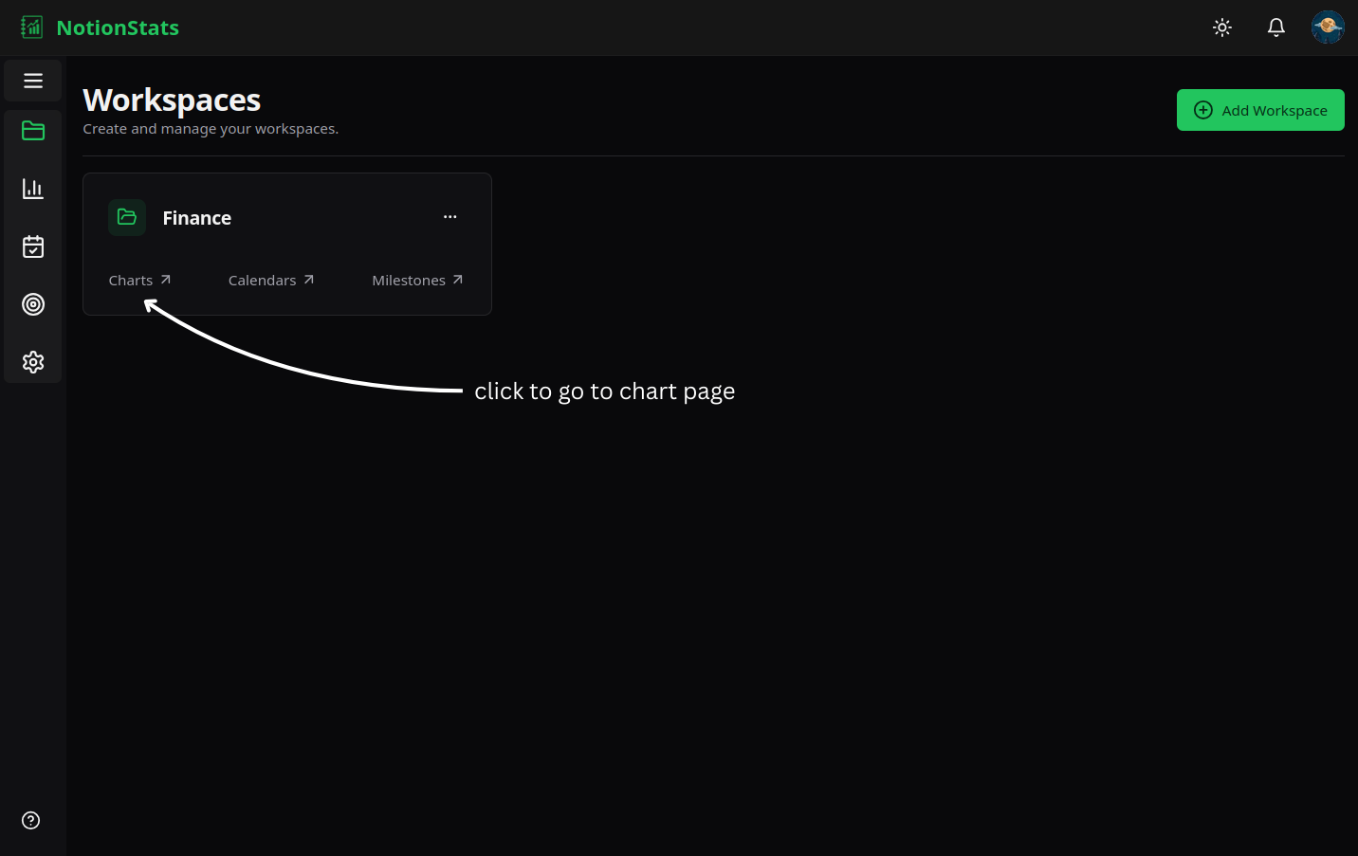Open the Milestones link in the Finance card
Image resolution: width=1358 pixels, height=856 pixels.
(x=417, y=281)
